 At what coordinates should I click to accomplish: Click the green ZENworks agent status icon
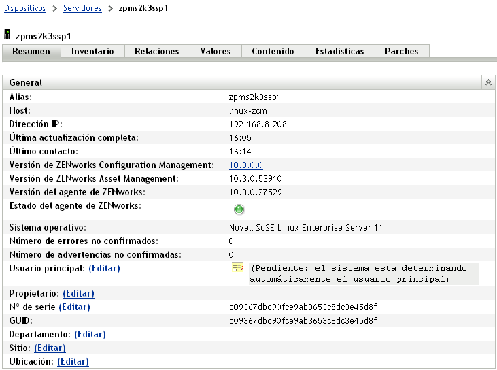coord(239,209)
